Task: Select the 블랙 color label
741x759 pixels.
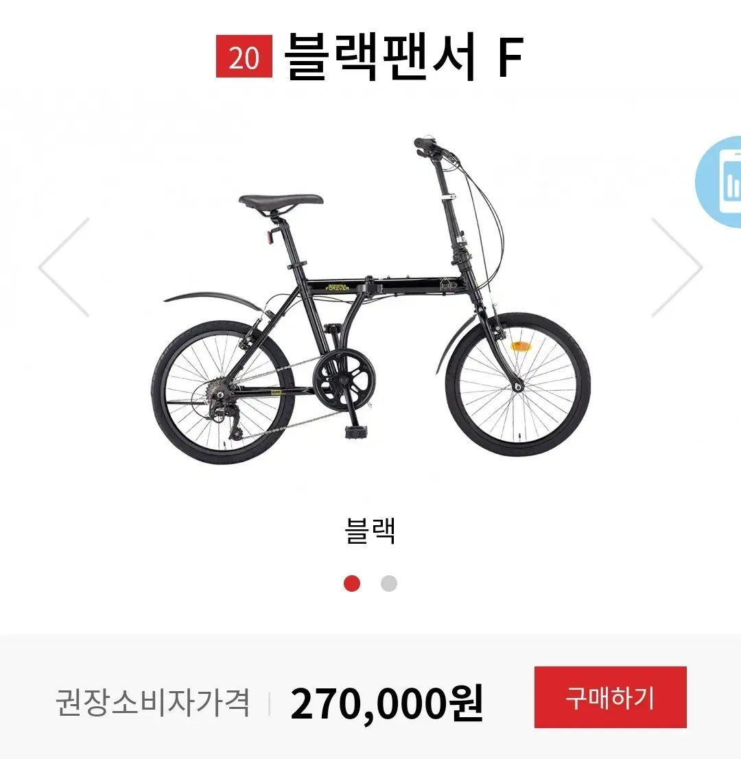Action: [x=370, y=531]
